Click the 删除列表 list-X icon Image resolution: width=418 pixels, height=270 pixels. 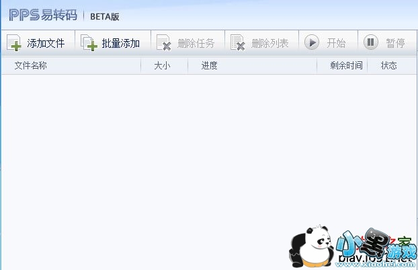click(x=237, y=42)
